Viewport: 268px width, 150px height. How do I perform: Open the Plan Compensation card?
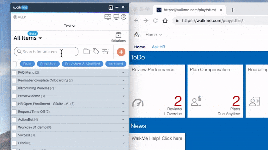pos(215,91)
